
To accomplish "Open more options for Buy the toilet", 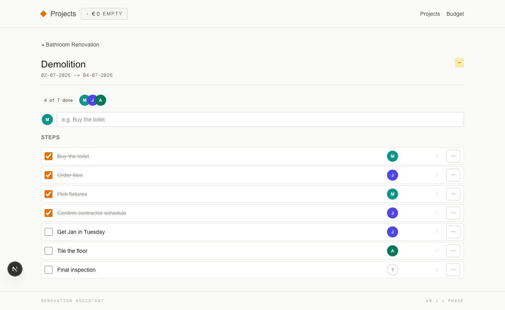I will point(453,156).
